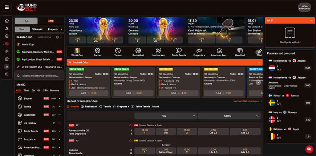Open UFC Freedom 250 league row
Image resolution: width=316 pixels, height=156 pixels.
click(x=40, y=67)
